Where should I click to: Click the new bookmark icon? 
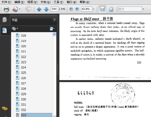tap(52, 29)
